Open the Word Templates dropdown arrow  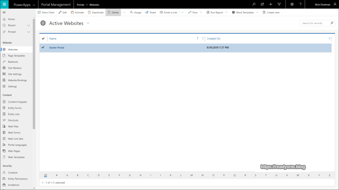[257, 13]
